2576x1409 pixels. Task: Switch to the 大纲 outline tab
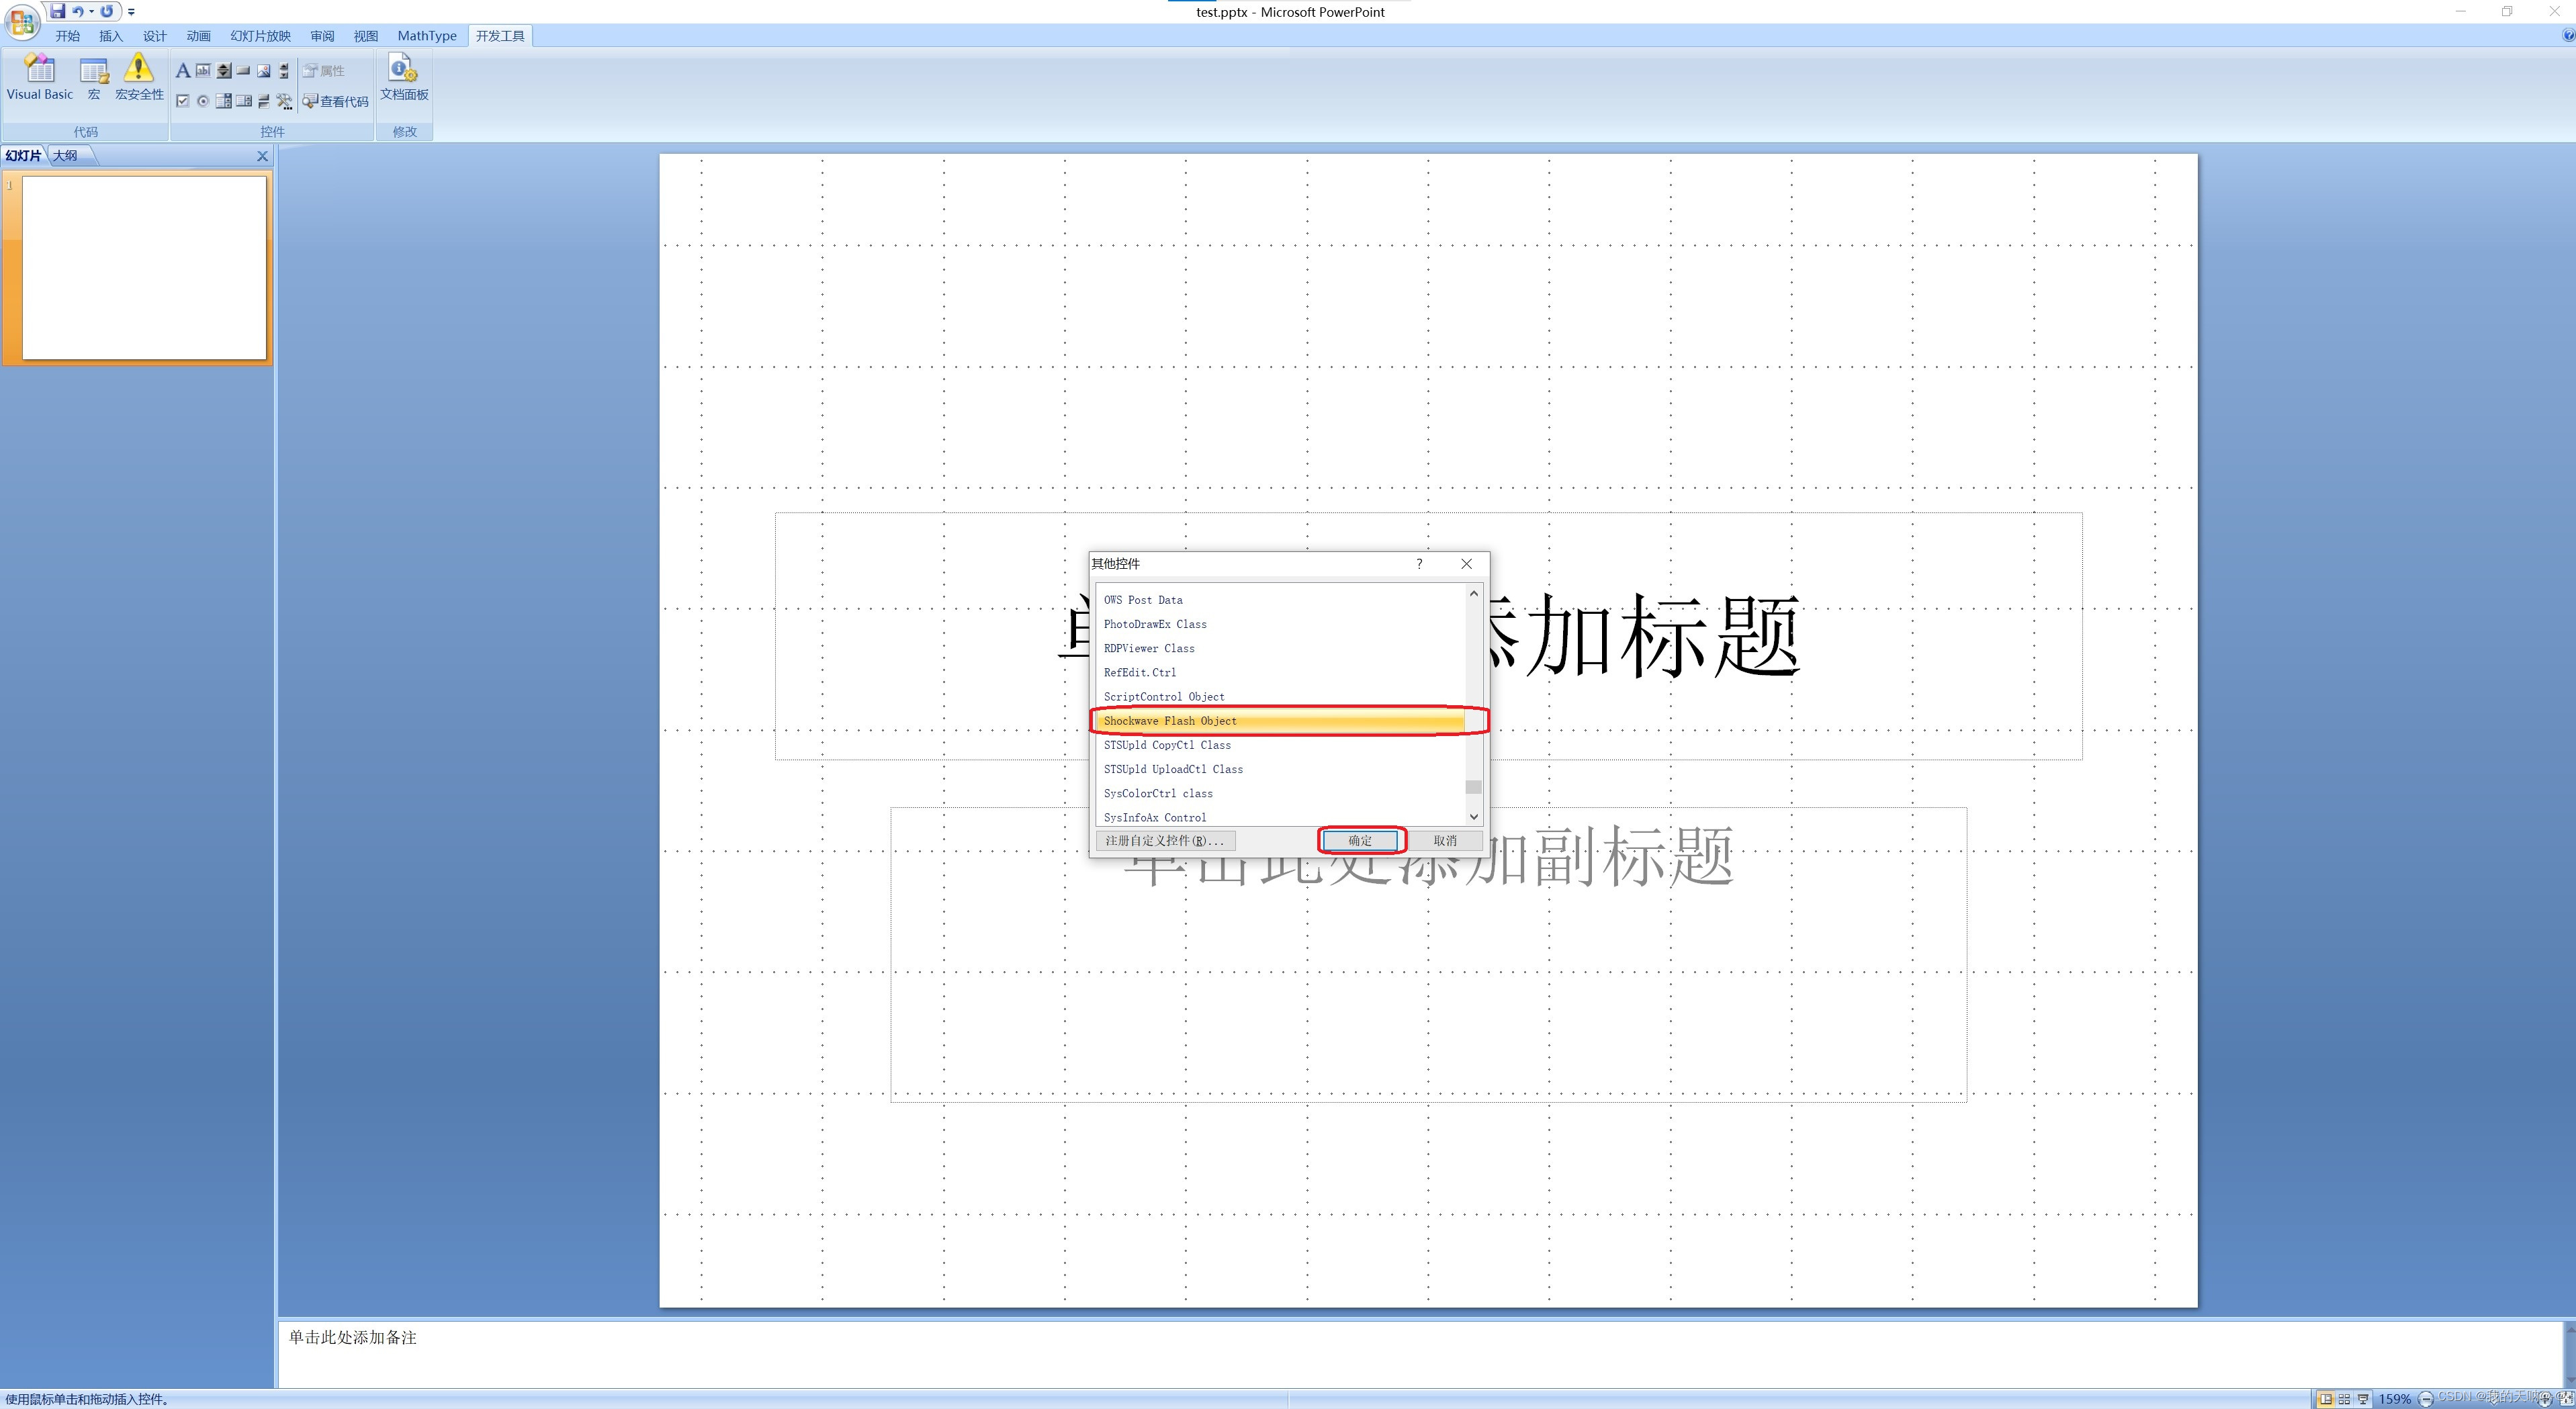[x=65, y=156]
